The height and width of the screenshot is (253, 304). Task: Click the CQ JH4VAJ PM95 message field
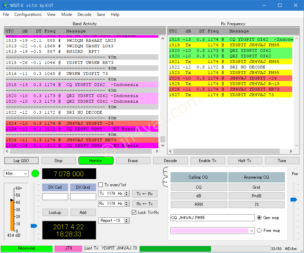point(212,217)
